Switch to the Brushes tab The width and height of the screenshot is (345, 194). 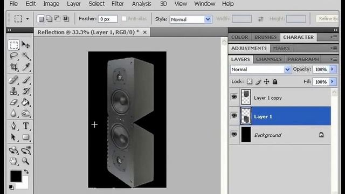pos(265,37)
